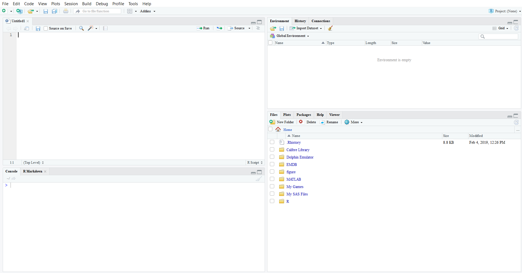522x273 pixels.
Task: Click the broom icon to clear the environment
Action: tap(330, 28)
